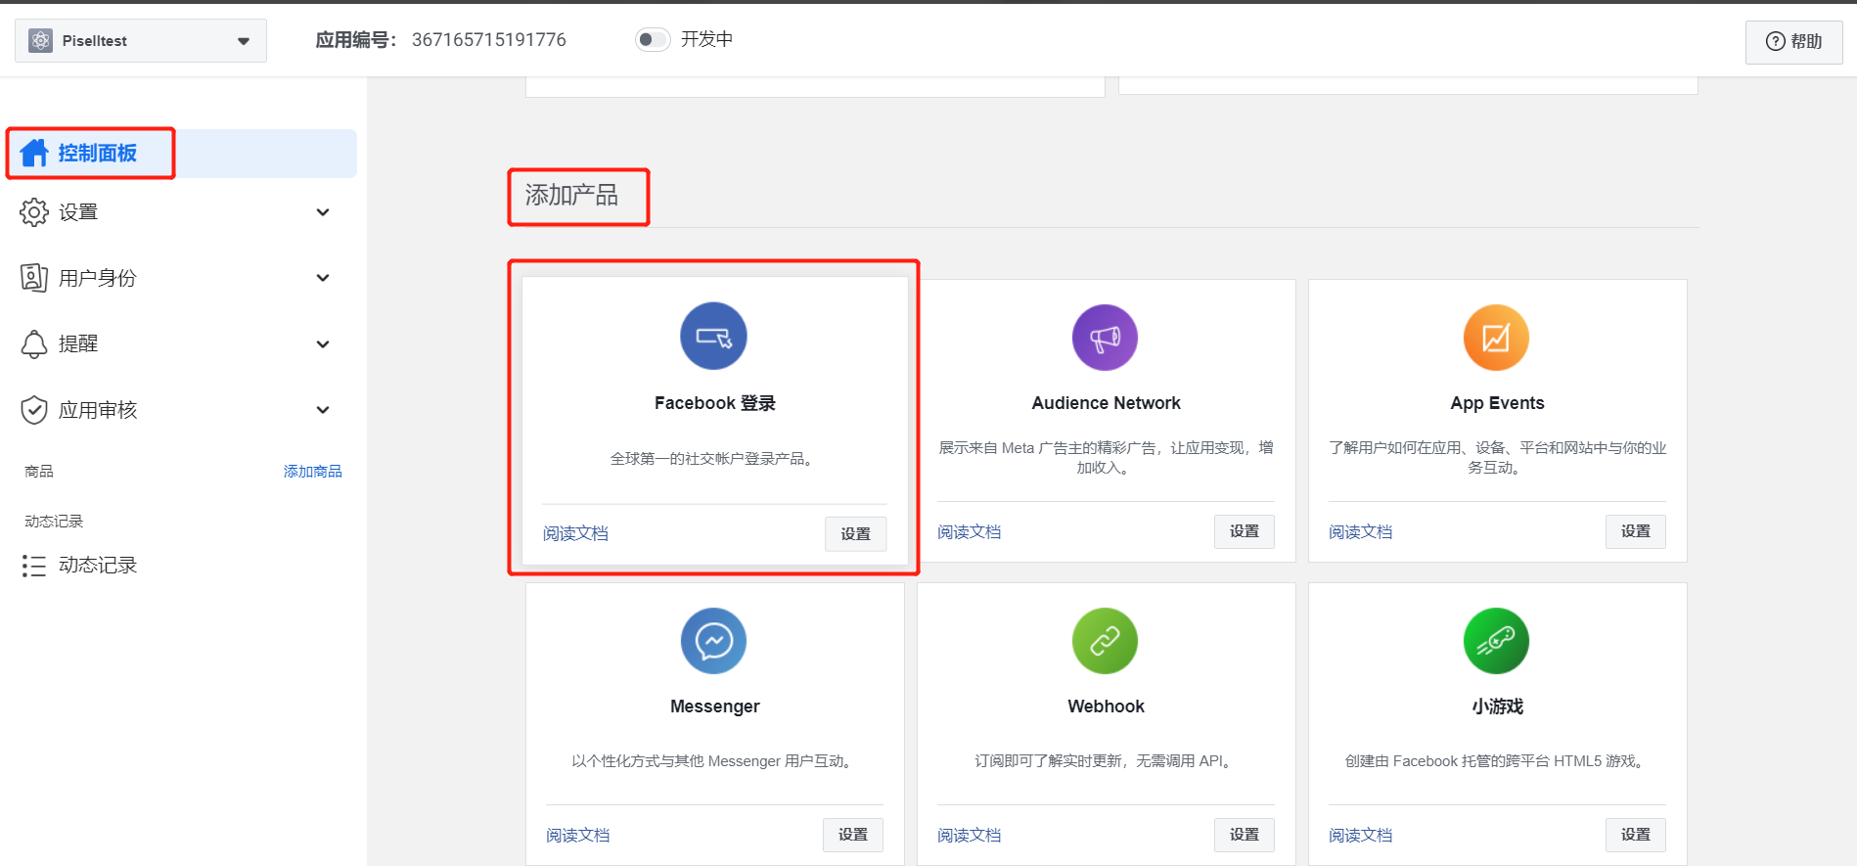
Task: Open 阅读文档 link for Facebook 登录
Action: [575, 533]
